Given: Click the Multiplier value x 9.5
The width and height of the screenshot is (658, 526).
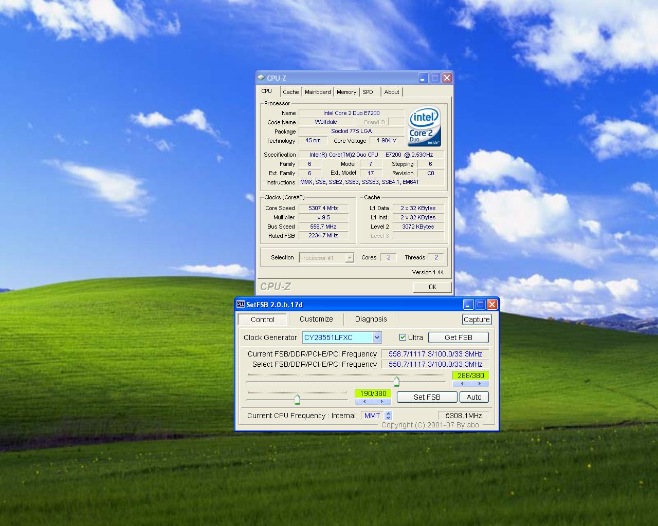Looking at the screenshot, I should coord(323,217).
